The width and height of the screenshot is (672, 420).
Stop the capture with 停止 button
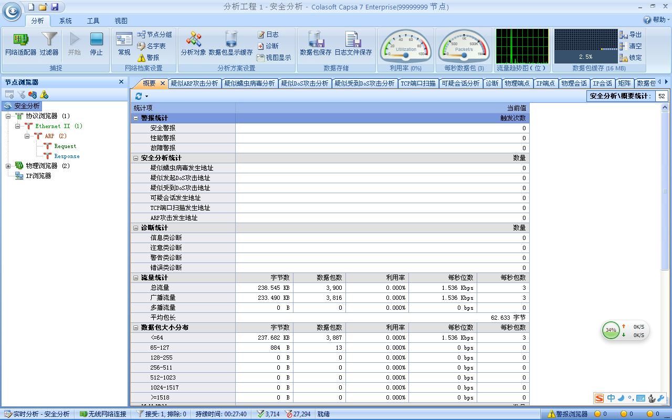click(96, 44)
